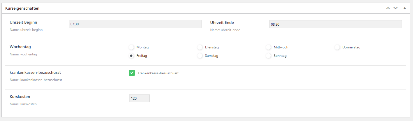
Task: Select the Montag radio button
Action: (x=131, y=47)
